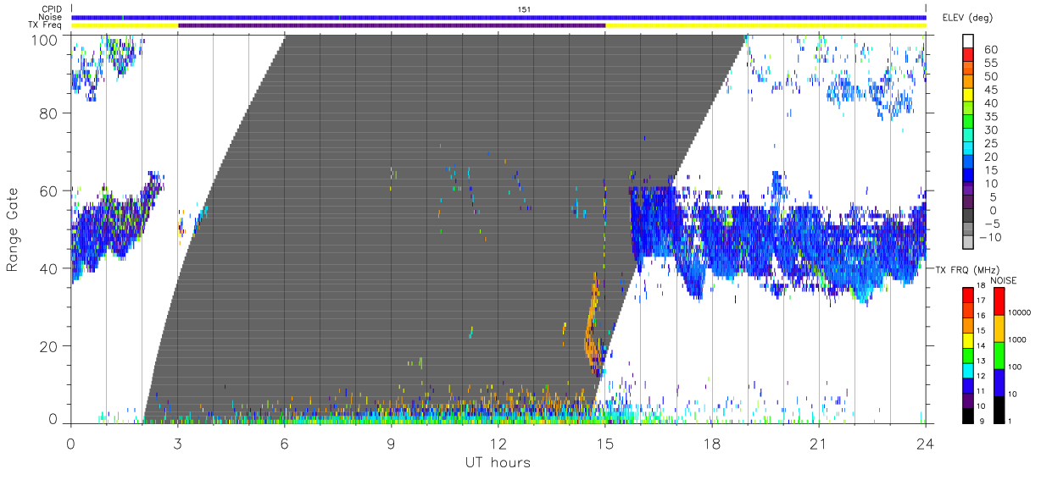
Task: Click the 100 tick label on Range Gate axis
Action: tap(45, 40)
